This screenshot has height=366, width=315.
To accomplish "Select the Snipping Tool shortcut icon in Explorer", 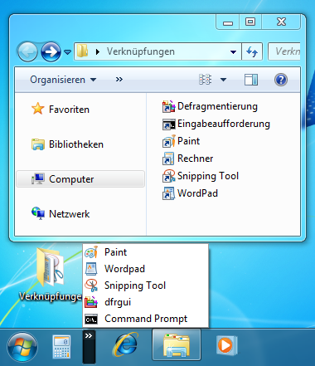I will 168,176.
